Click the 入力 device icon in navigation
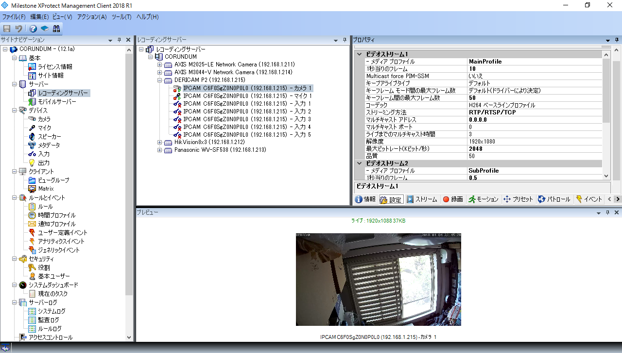 pos(32,154)
